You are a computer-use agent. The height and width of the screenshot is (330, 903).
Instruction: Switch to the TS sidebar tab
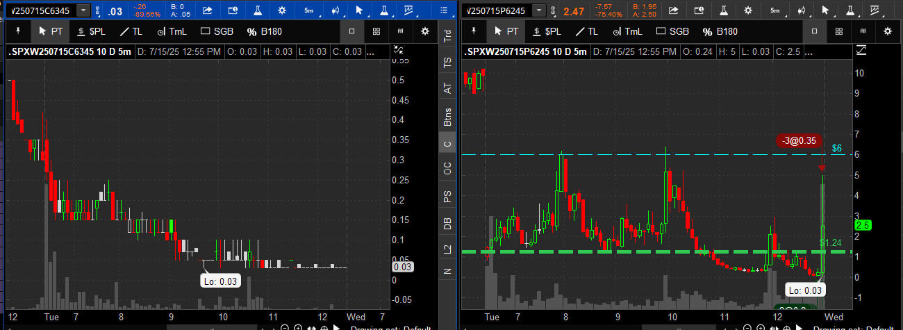pos(447,62)
